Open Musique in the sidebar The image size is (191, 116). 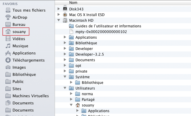[x=17, y=46]
